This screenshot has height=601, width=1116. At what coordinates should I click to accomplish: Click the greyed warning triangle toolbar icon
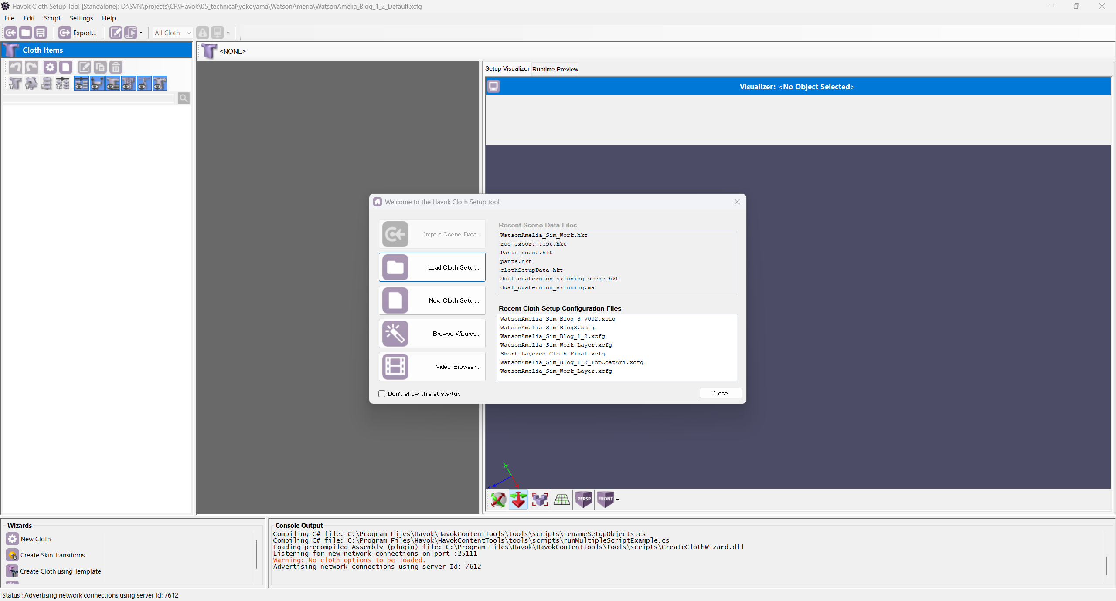(203, 33)
